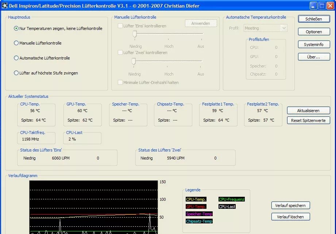The height and width of the screenshot is (234, 336).
Task: Click the Schließen button
Action: click(314, 19)
